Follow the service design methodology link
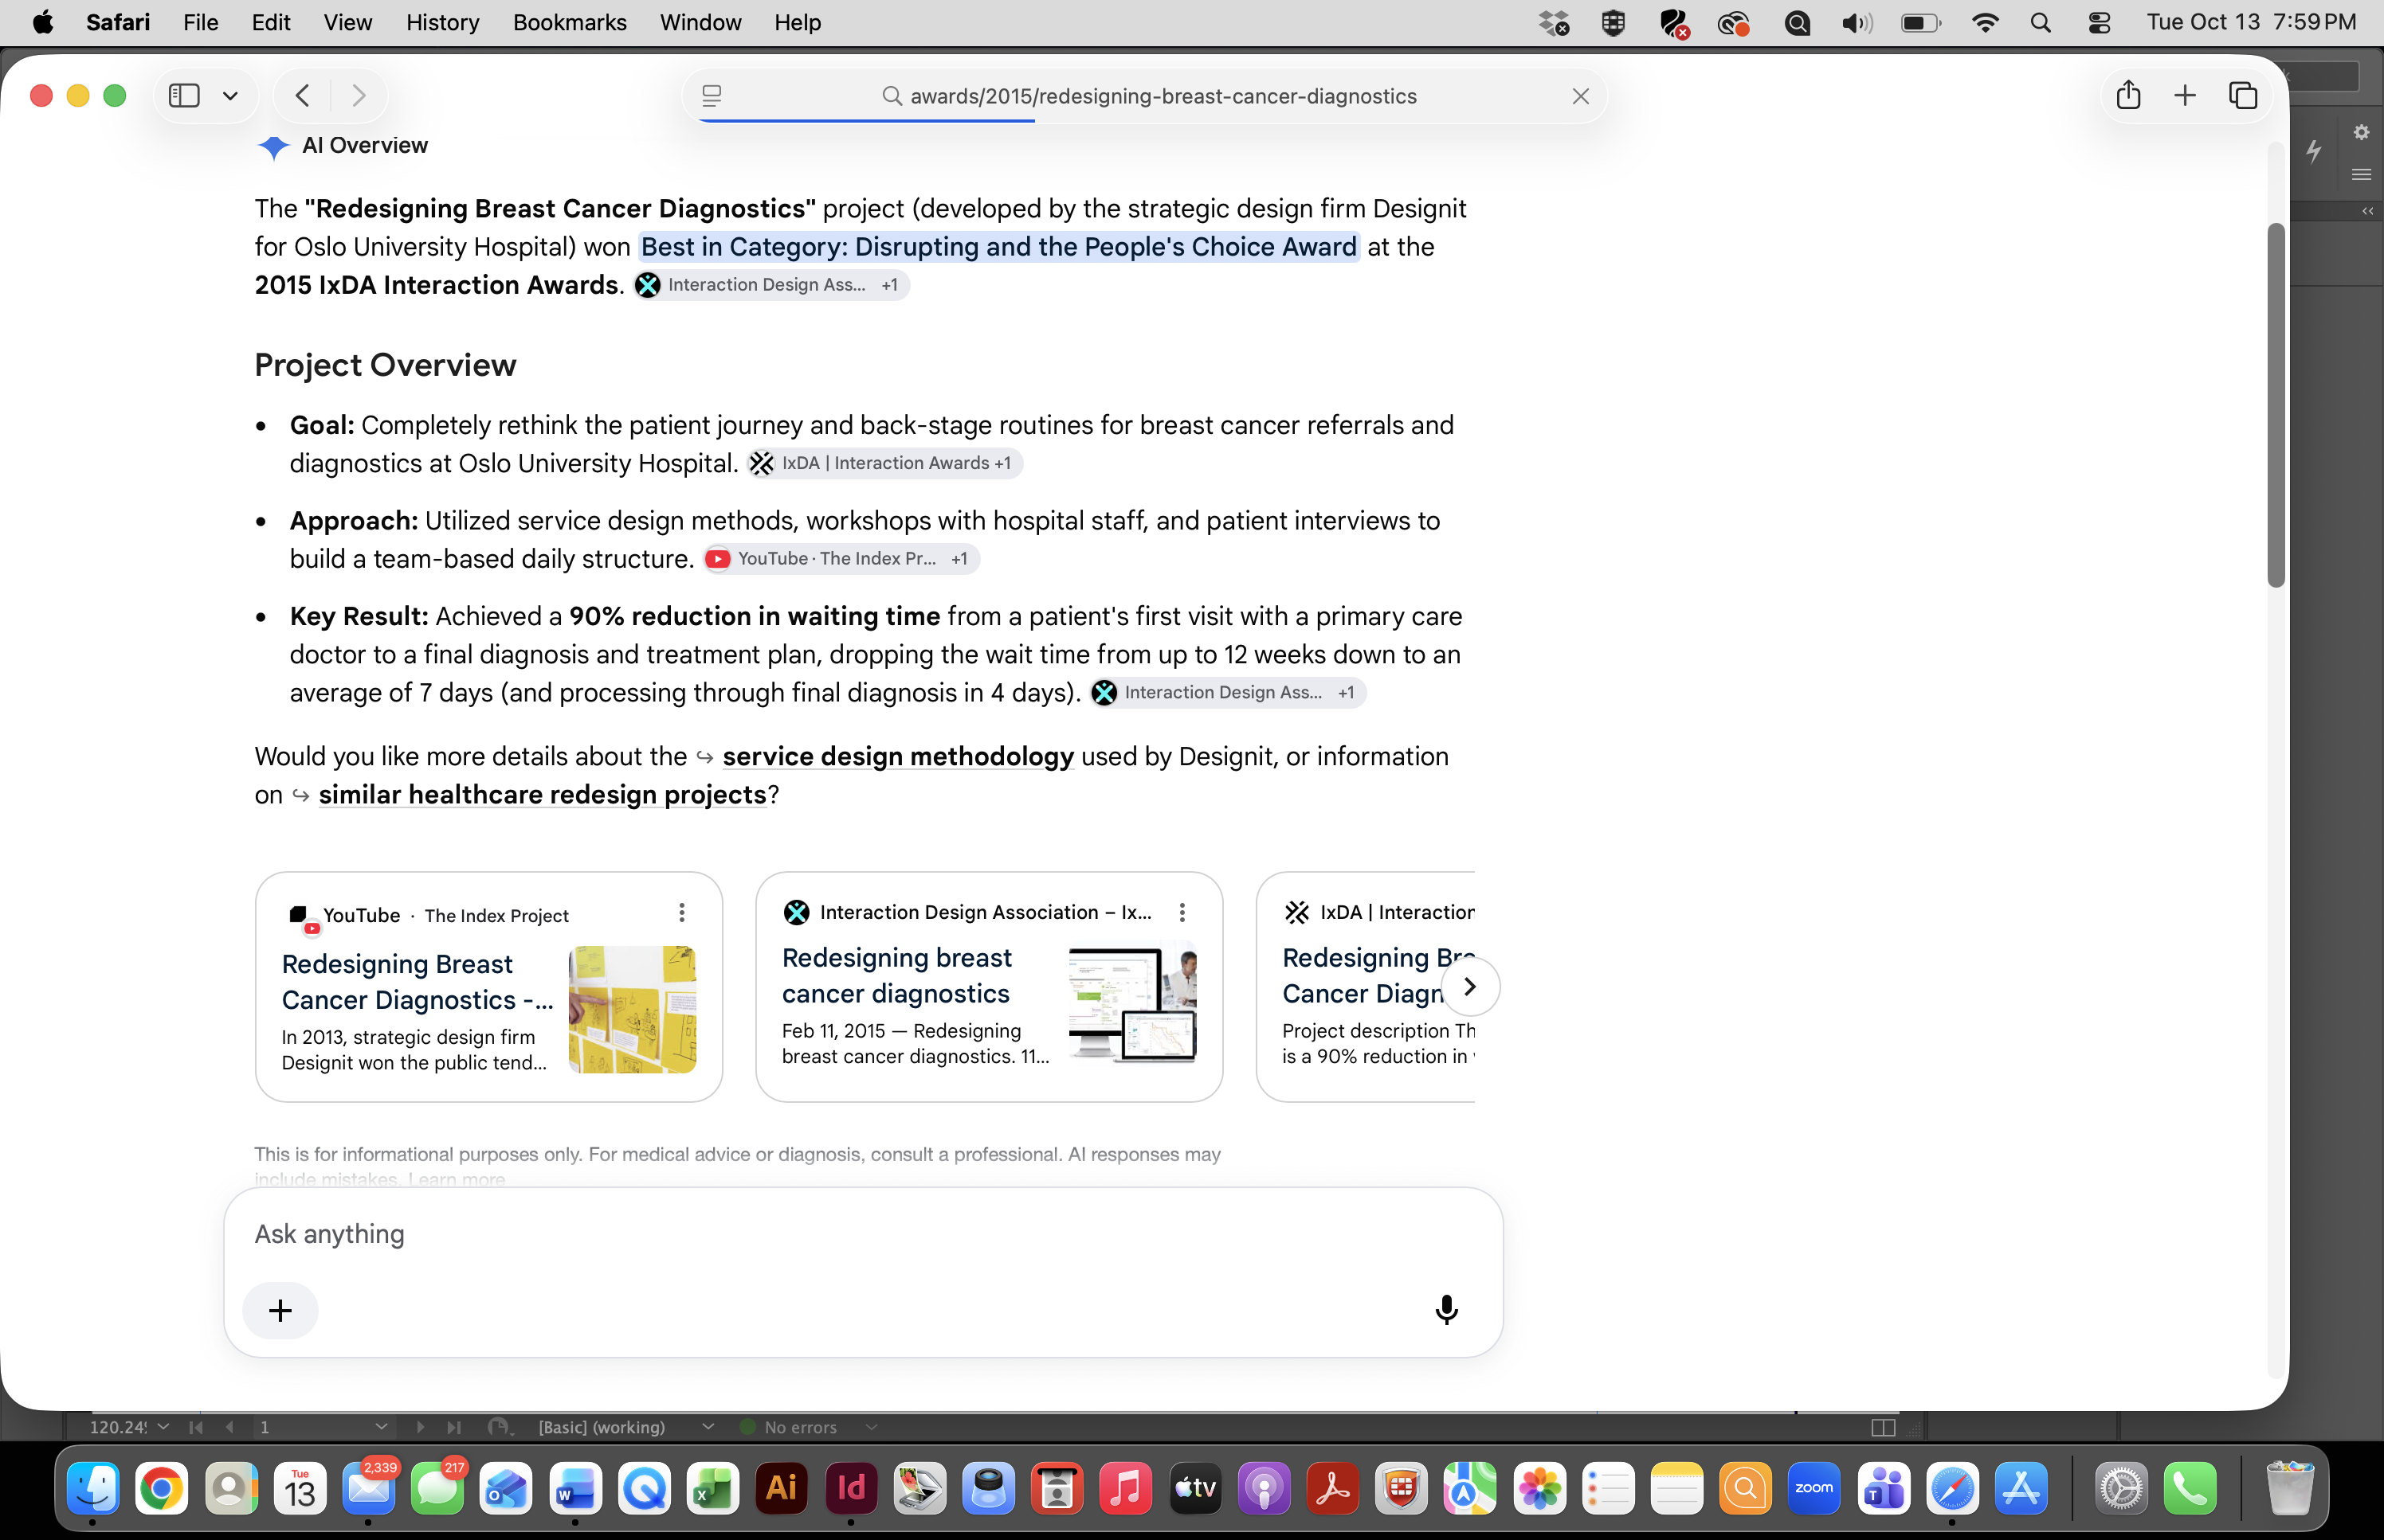This screenshot has width=2384, height=1540. point(897,756)
